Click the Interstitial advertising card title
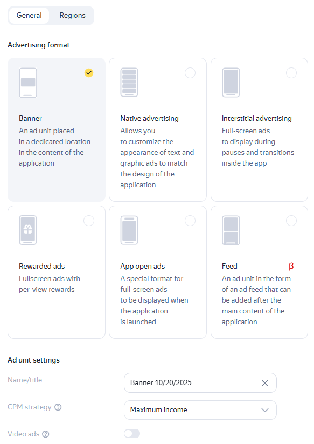 [256, 118]
